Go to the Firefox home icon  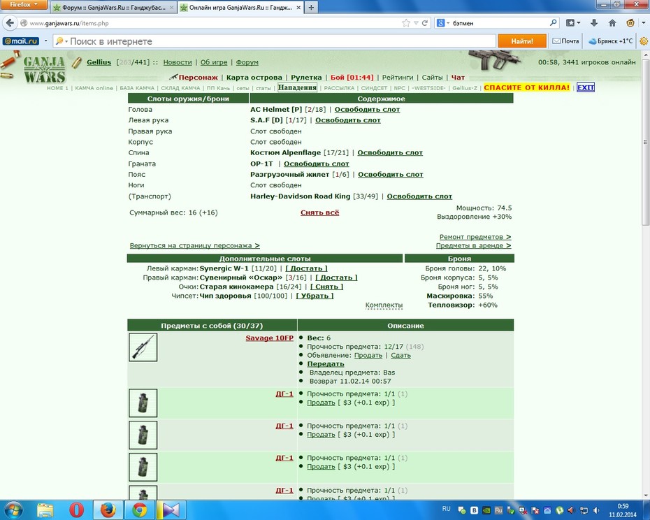point(612,23)
